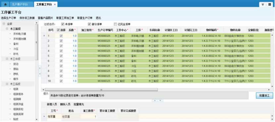Click the grid horizontal scrollbar left arrow
This screenshot has height=122, width=275.
pyautogui.click(x=43, y=90)
